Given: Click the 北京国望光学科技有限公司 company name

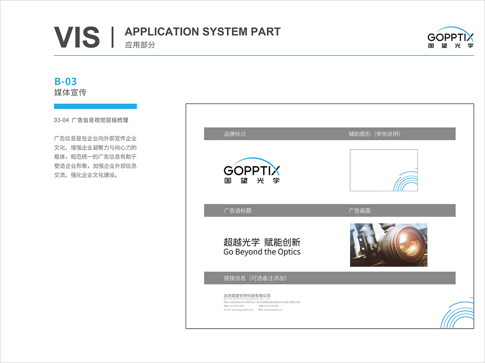Looking at the screenshot, I should (x=247, y=295).
